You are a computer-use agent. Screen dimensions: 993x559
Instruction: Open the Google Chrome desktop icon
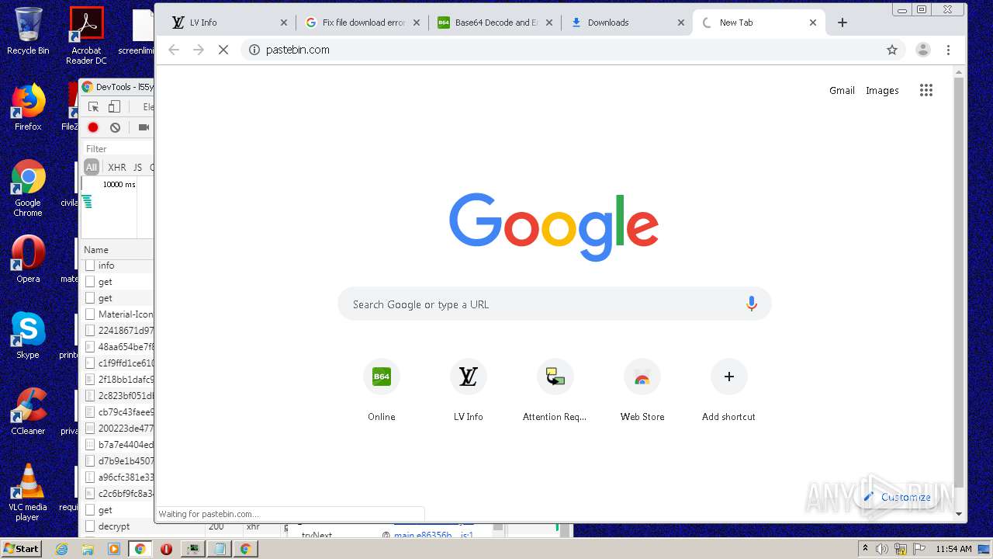point(28,189)
